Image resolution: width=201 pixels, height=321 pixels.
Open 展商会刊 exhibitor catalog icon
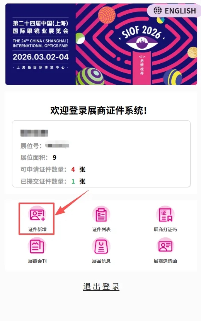click(x=37, y=246)
